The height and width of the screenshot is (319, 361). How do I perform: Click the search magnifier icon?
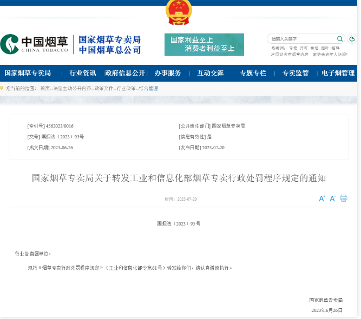(340, 39)
